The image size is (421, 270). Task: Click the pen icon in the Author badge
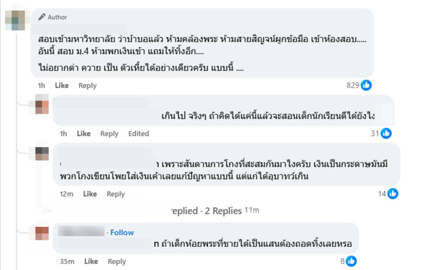tap(42, 16)
